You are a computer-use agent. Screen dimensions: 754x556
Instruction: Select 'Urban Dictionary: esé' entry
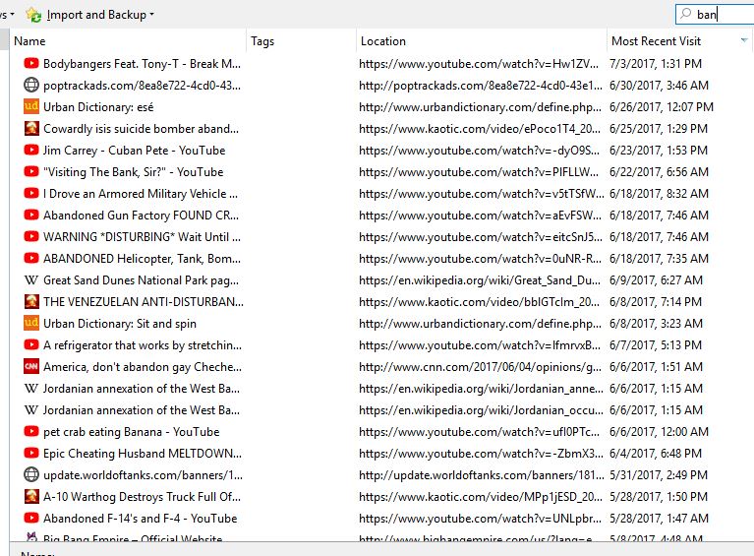[98, 107]
